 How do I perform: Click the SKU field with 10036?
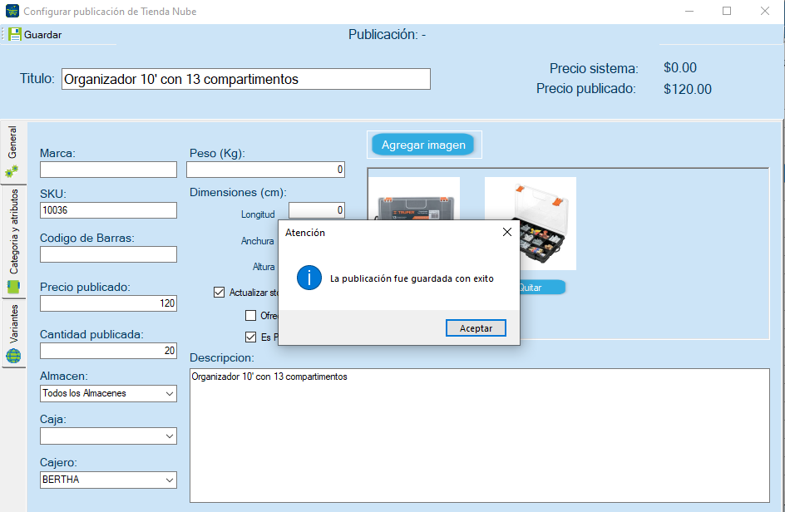point(108,210)
